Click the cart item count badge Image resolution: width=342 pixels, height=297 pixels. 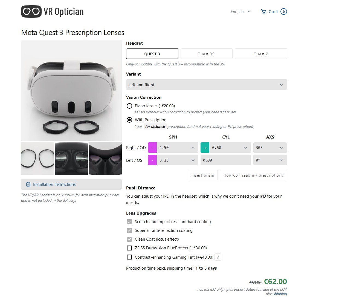tap(284, 11)
